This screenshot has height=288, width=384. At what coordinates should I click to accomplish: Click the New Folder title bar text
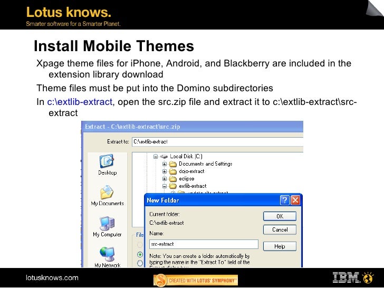pyautogui.click(x=163, y=200)
